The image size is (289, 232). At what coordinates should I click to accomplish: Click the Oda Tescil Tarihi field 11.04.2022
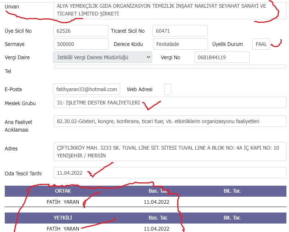click(x=170, y=173)
